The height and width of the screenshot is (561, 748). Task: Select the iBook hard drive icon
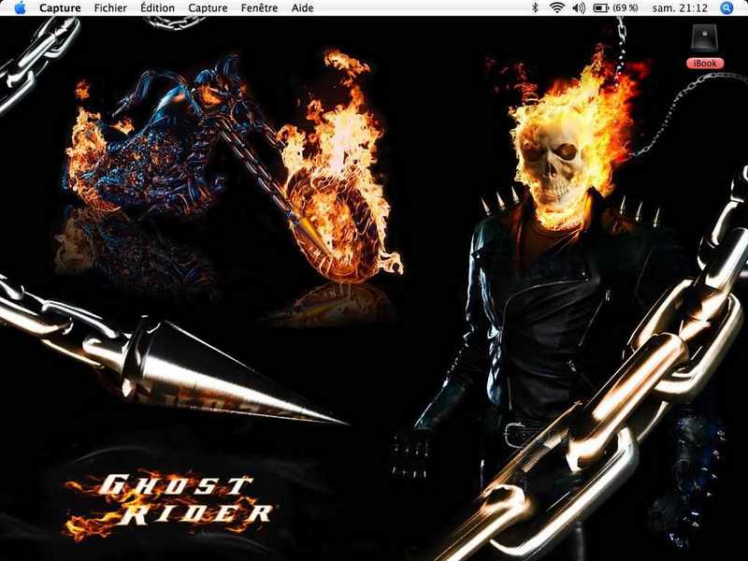coord(705,37)
